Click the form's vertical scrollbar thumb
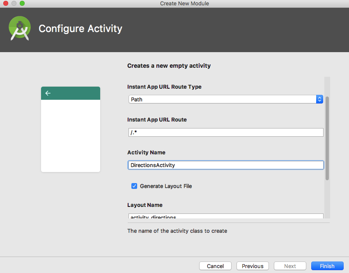349x273 pixels. [327, 138]
